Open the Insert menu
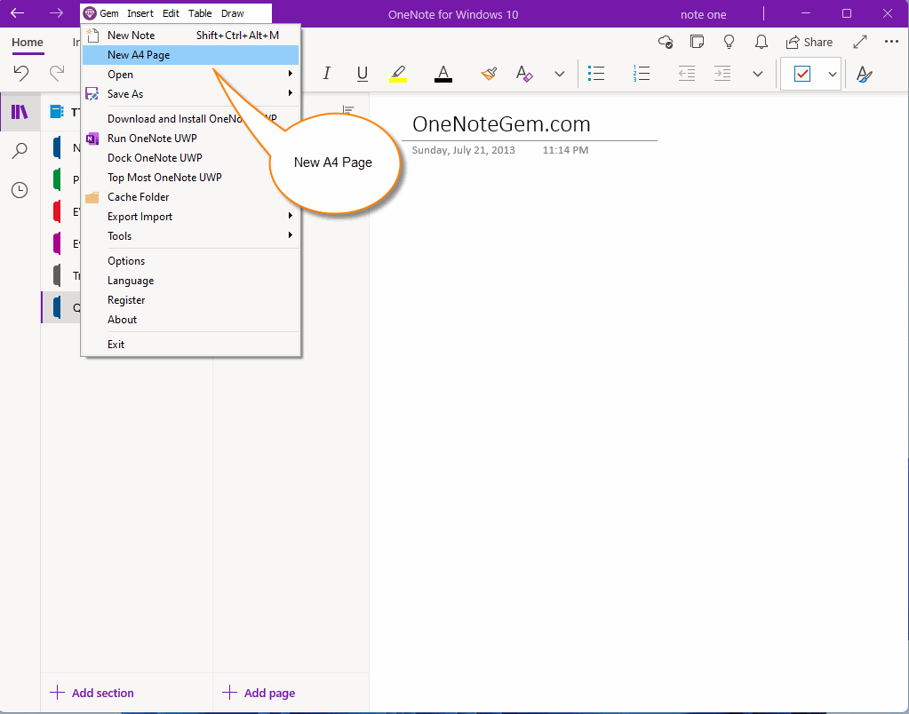 pos(140,13)
